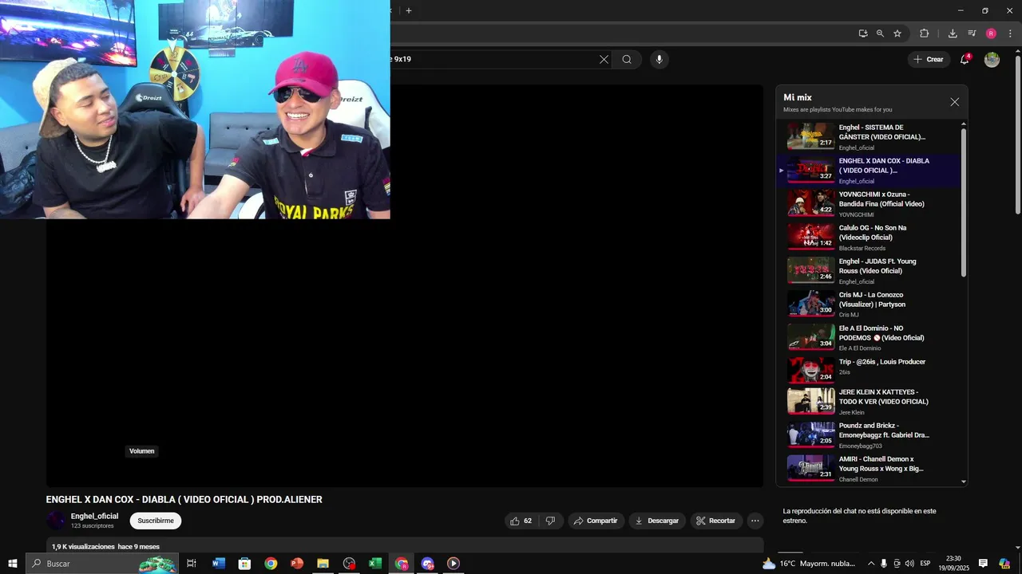Open the media player taskbar icon

coord(453,564)
